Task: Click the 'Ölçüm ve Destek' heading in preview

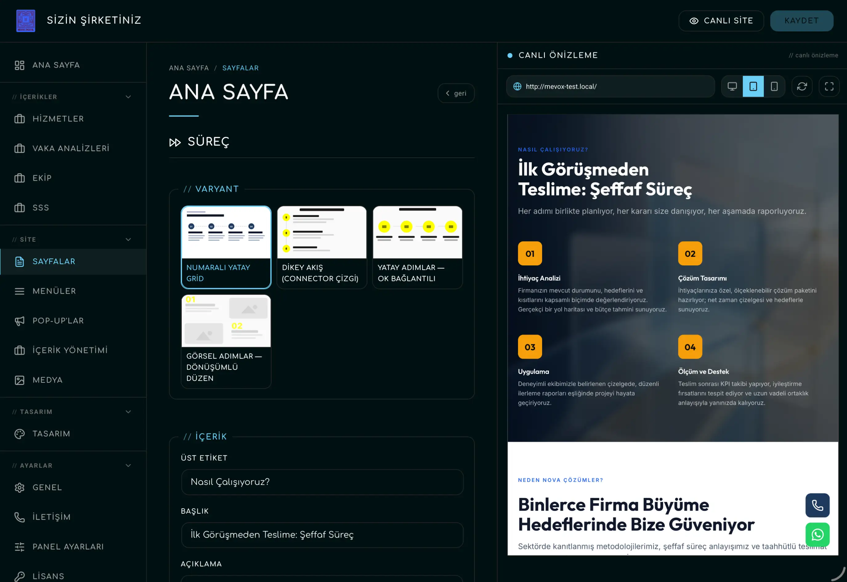Action: click(703, 372)
